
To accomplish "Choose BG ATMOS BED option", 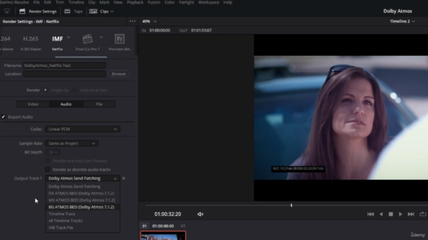I will (x=82, y=207).
